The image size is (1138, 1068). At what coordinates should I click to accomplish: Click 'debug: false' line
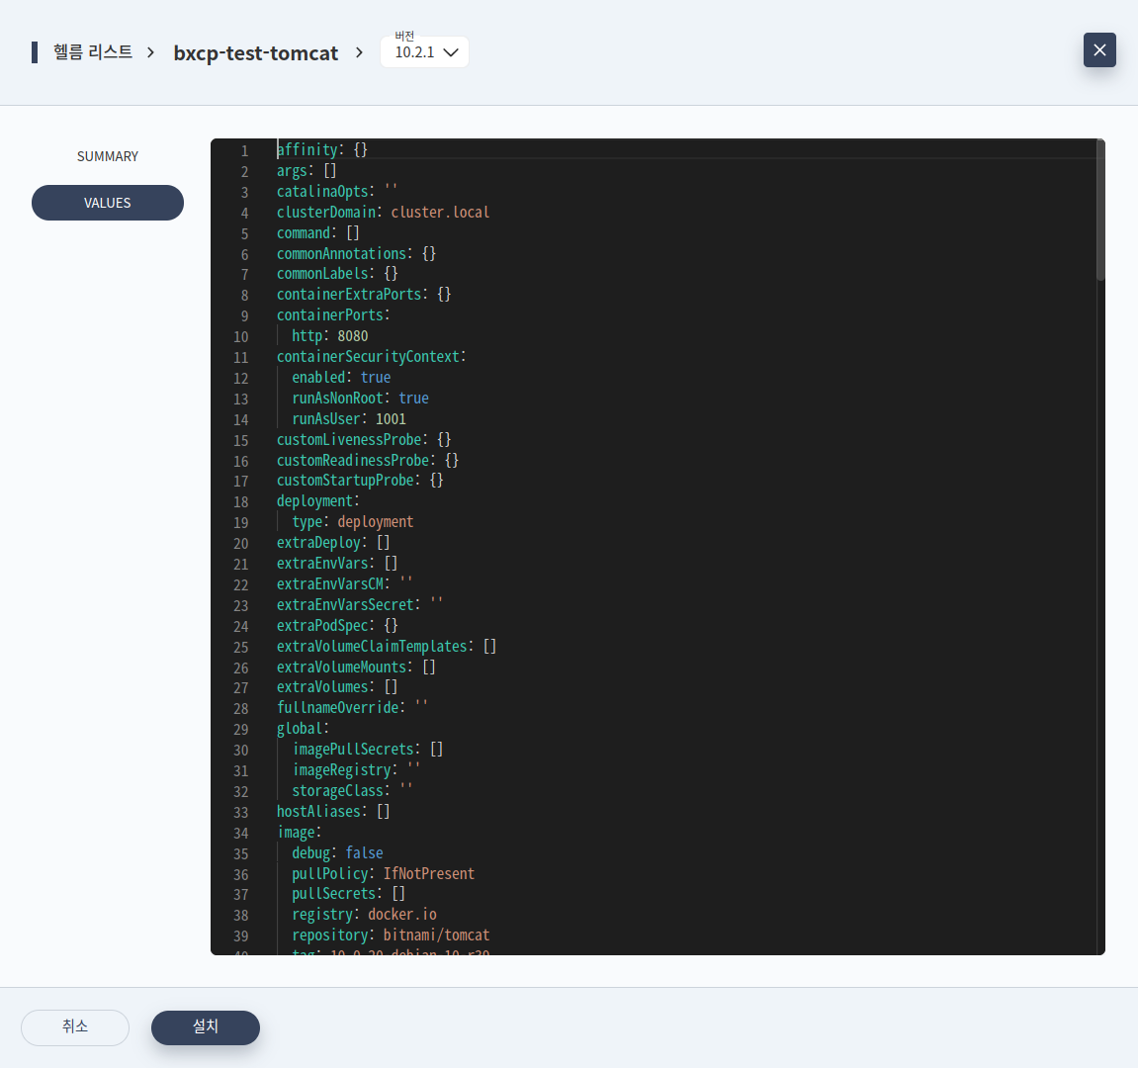tap(337, 853)
